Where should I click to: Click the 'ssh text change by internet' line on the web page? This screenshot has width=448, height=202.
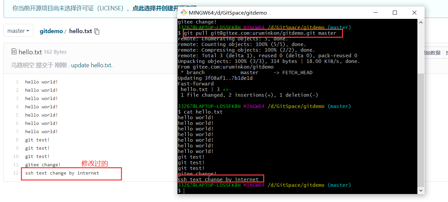pos(62,173)
